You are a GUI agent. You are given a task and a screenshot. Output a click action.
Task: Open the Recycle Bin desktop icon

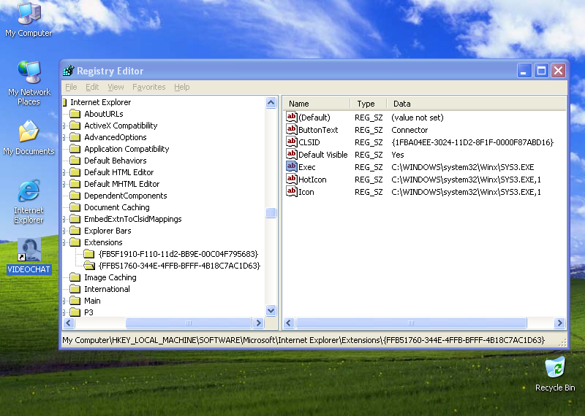click(555, 374)
